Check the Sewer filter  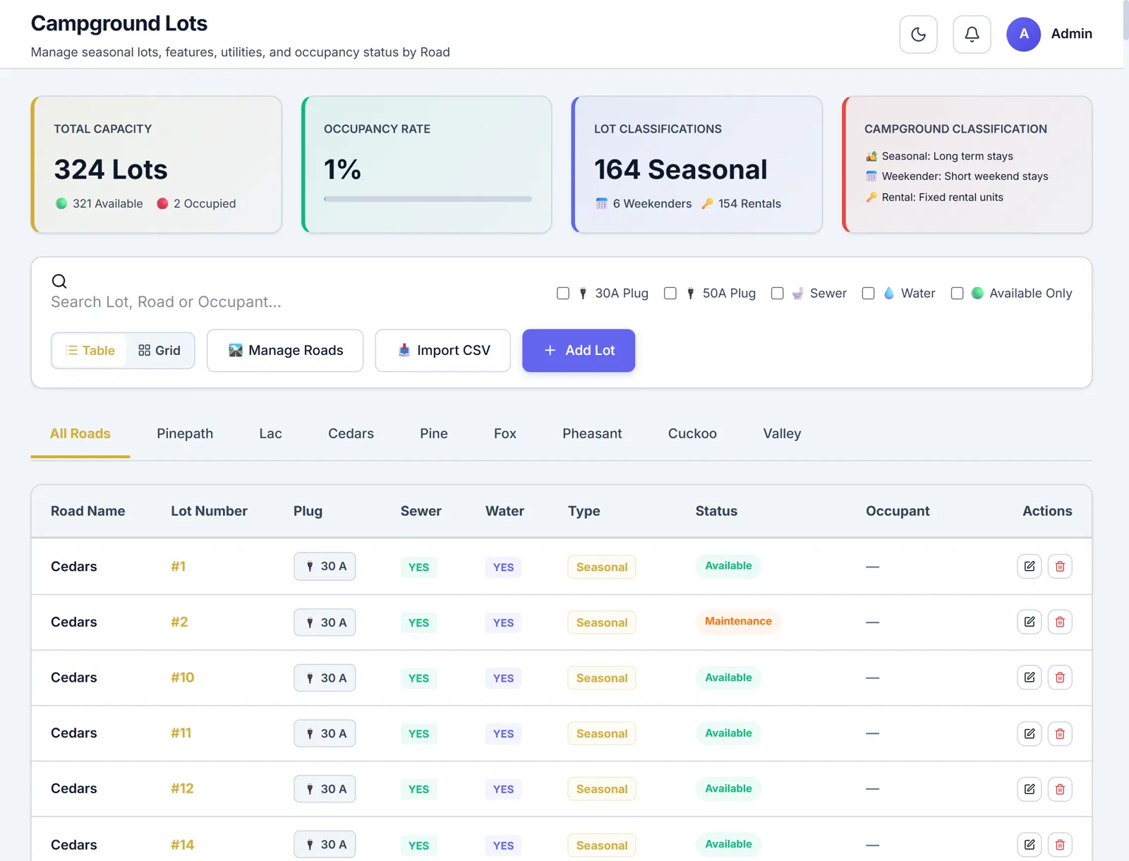coord(777,293)
